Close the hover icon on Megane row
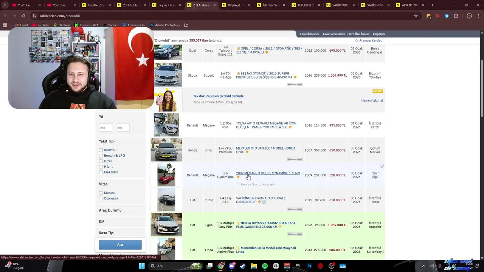 (x=382, y=166)
